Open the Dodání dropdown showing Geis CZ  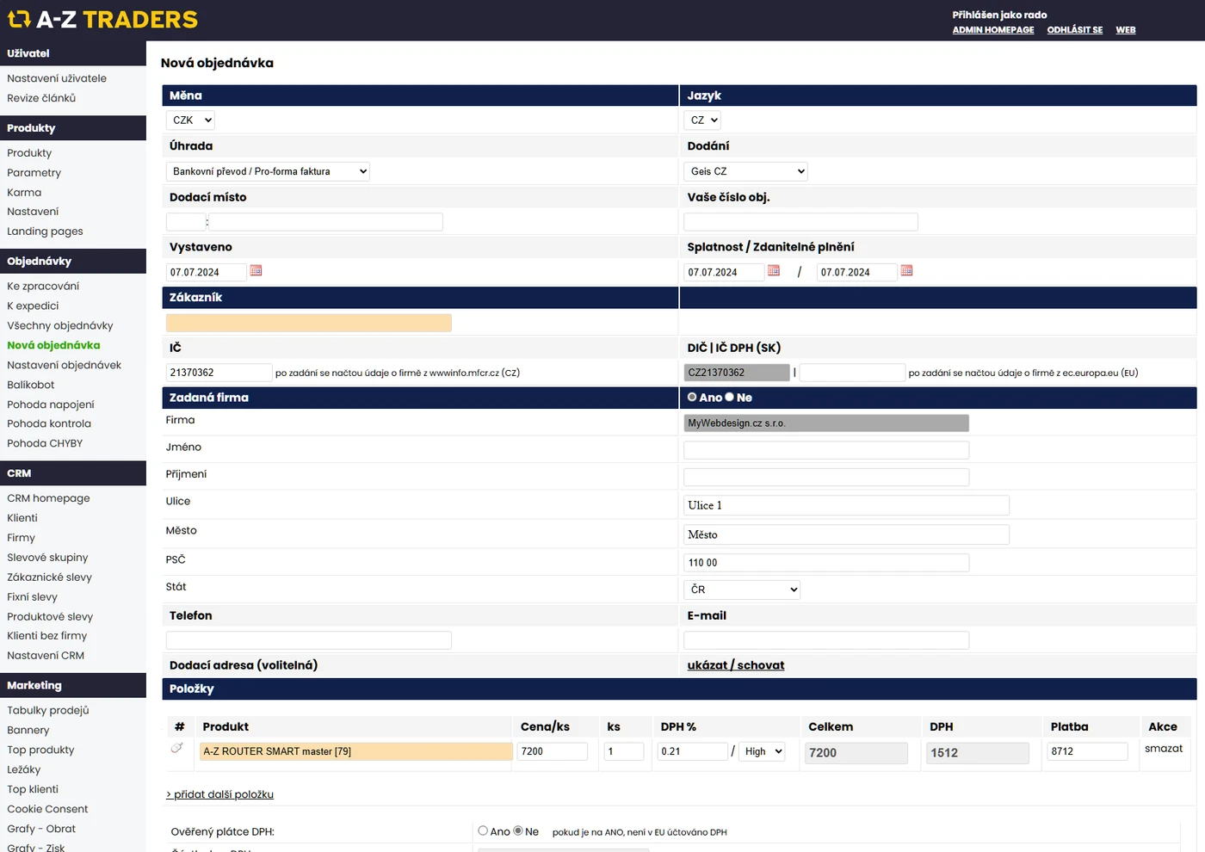[745, 171]
